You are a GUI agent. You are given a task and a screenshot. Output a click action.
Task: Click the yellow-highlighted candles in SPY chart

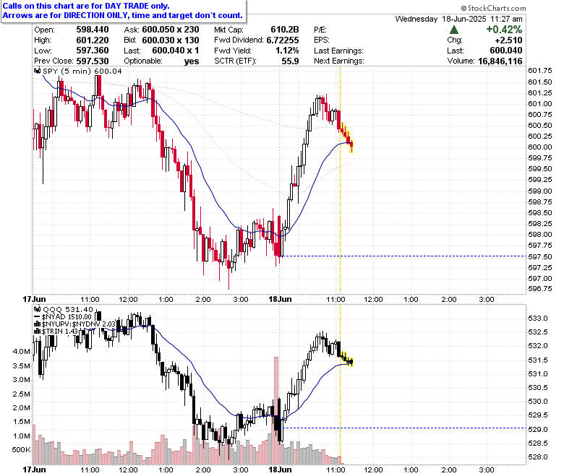[347, 136]
